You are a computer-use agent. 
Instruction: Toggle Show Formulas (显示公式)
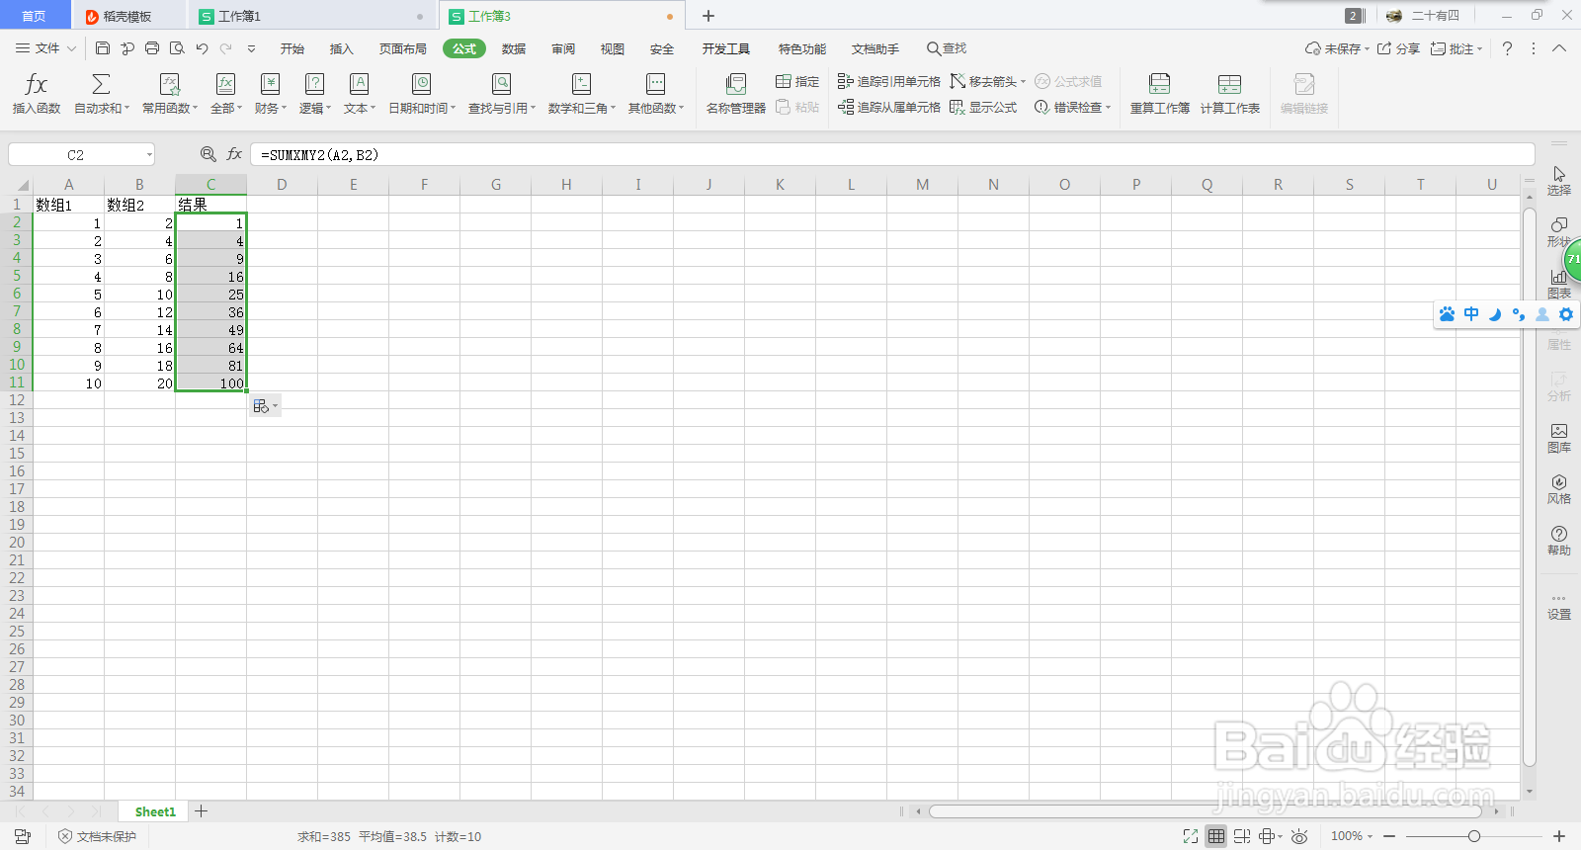(983, 107)
